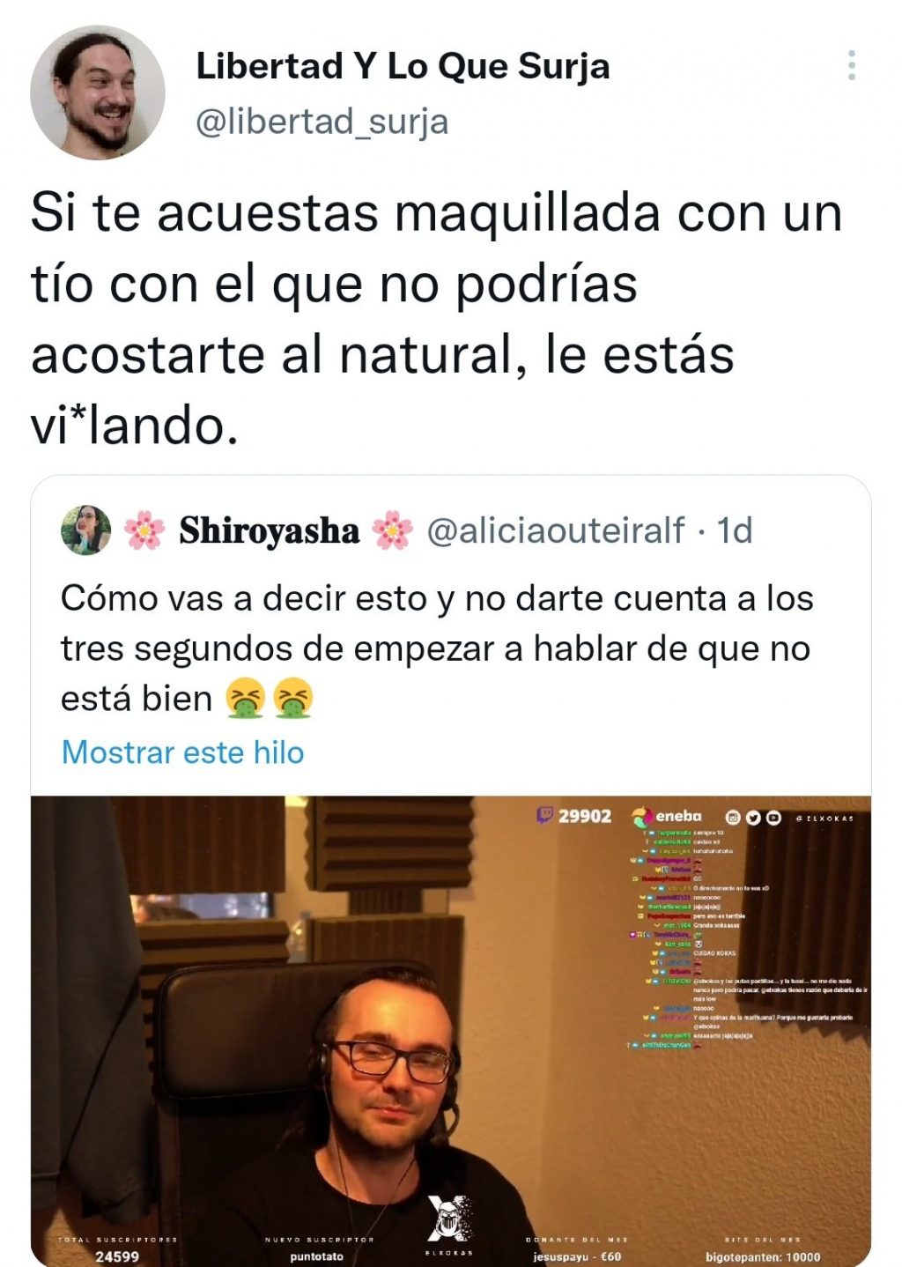Click the total suscriptores count 24599
Viewport: 902px width, 1267px height.
117,1256
